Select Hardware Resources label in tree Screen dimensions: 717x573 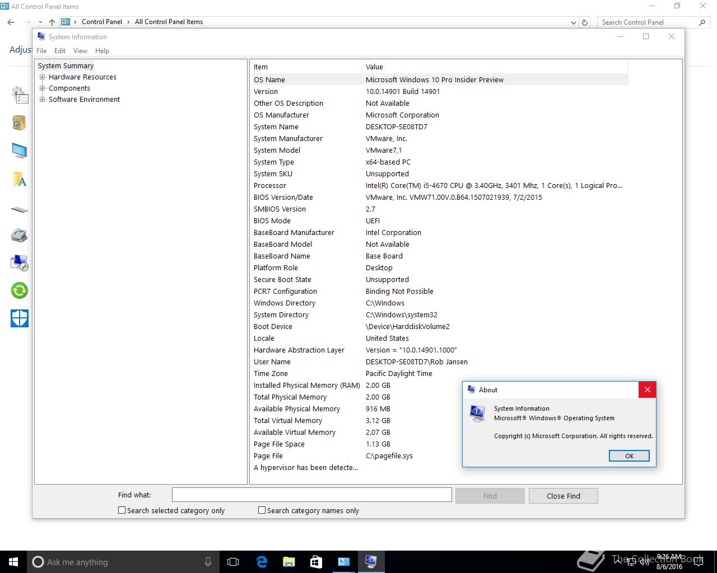[82, 77]
